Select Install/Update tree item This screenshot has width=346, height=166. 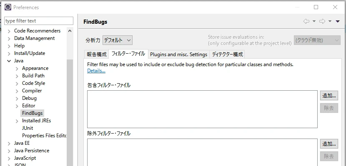click(x=30, y=53)
